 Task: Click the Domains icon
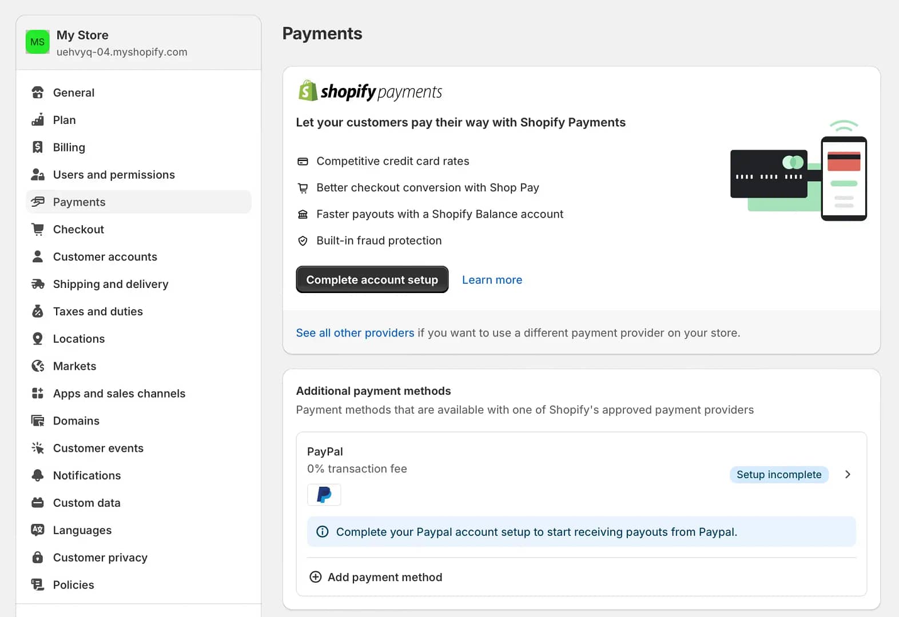pyautogui.click(x=38, y=421)
